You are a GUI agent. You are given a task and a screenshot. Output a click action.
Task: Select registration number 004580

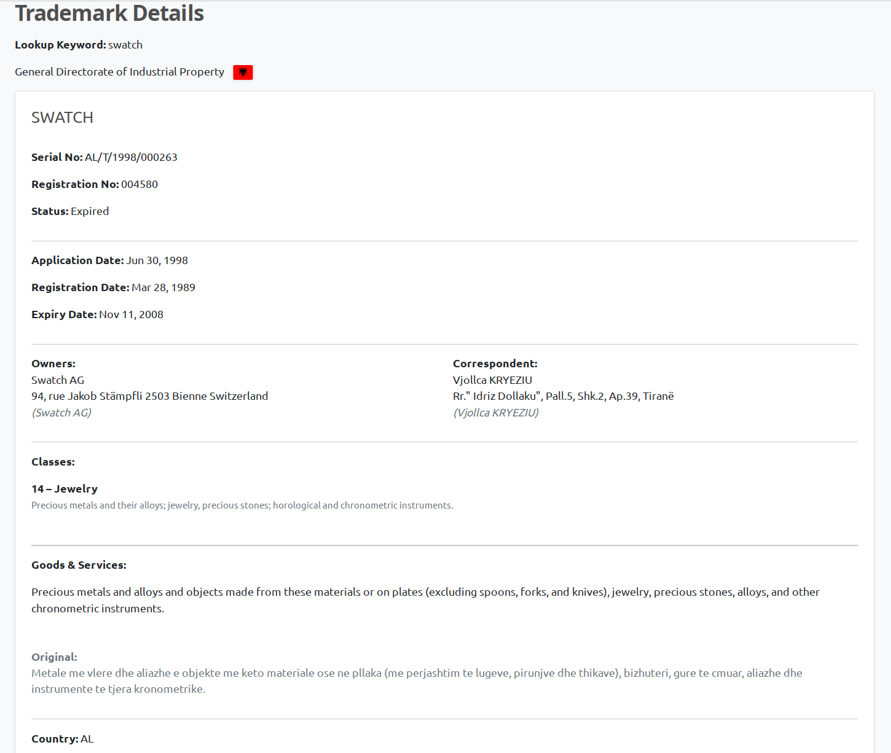point(139,184)
